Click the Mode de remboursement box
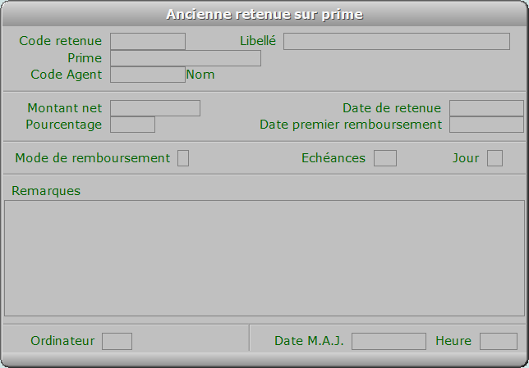This screenshot has height=368, width=529. pyautogui.click(x=183, y=158)
